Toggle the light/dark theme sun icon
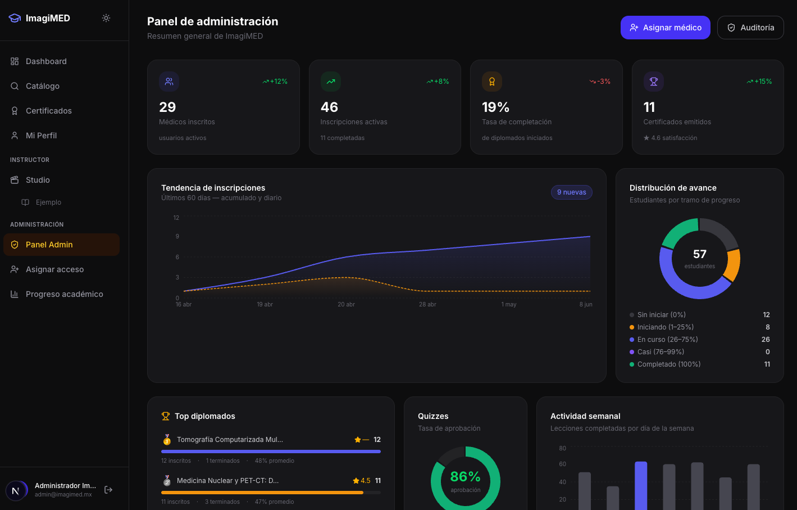 point(106,18)
